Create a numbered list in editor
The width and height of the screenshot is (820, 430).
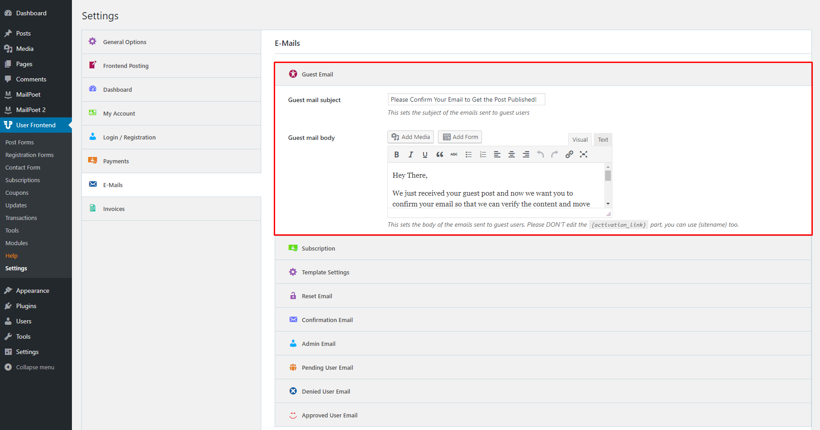pos(483,154)
